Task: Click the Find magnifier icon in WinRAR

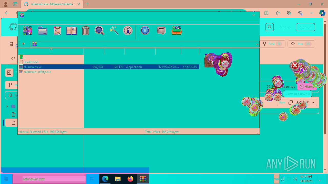Action: [x=99, y=30]
